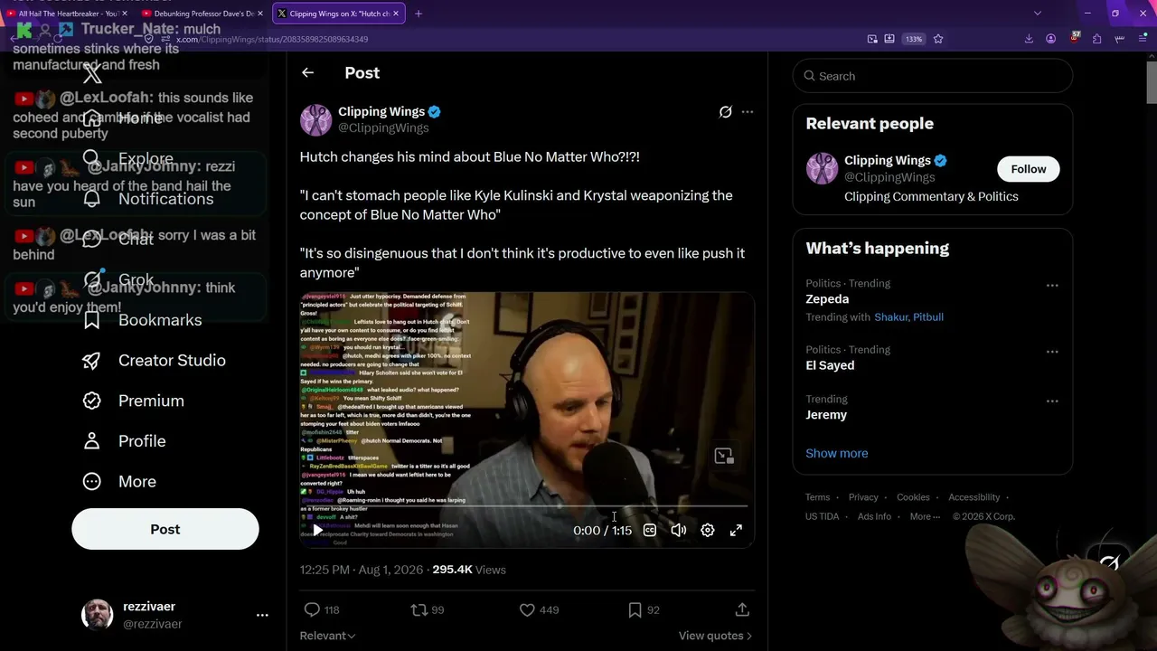Open more options for the Zepeda trend
This screenshot has width=1157, height=651.
point(1052,286)
